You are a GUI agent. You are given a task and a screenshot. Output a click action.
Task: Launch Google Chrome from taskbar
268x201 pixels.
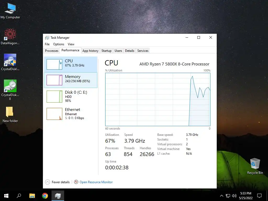coord(45,196)
